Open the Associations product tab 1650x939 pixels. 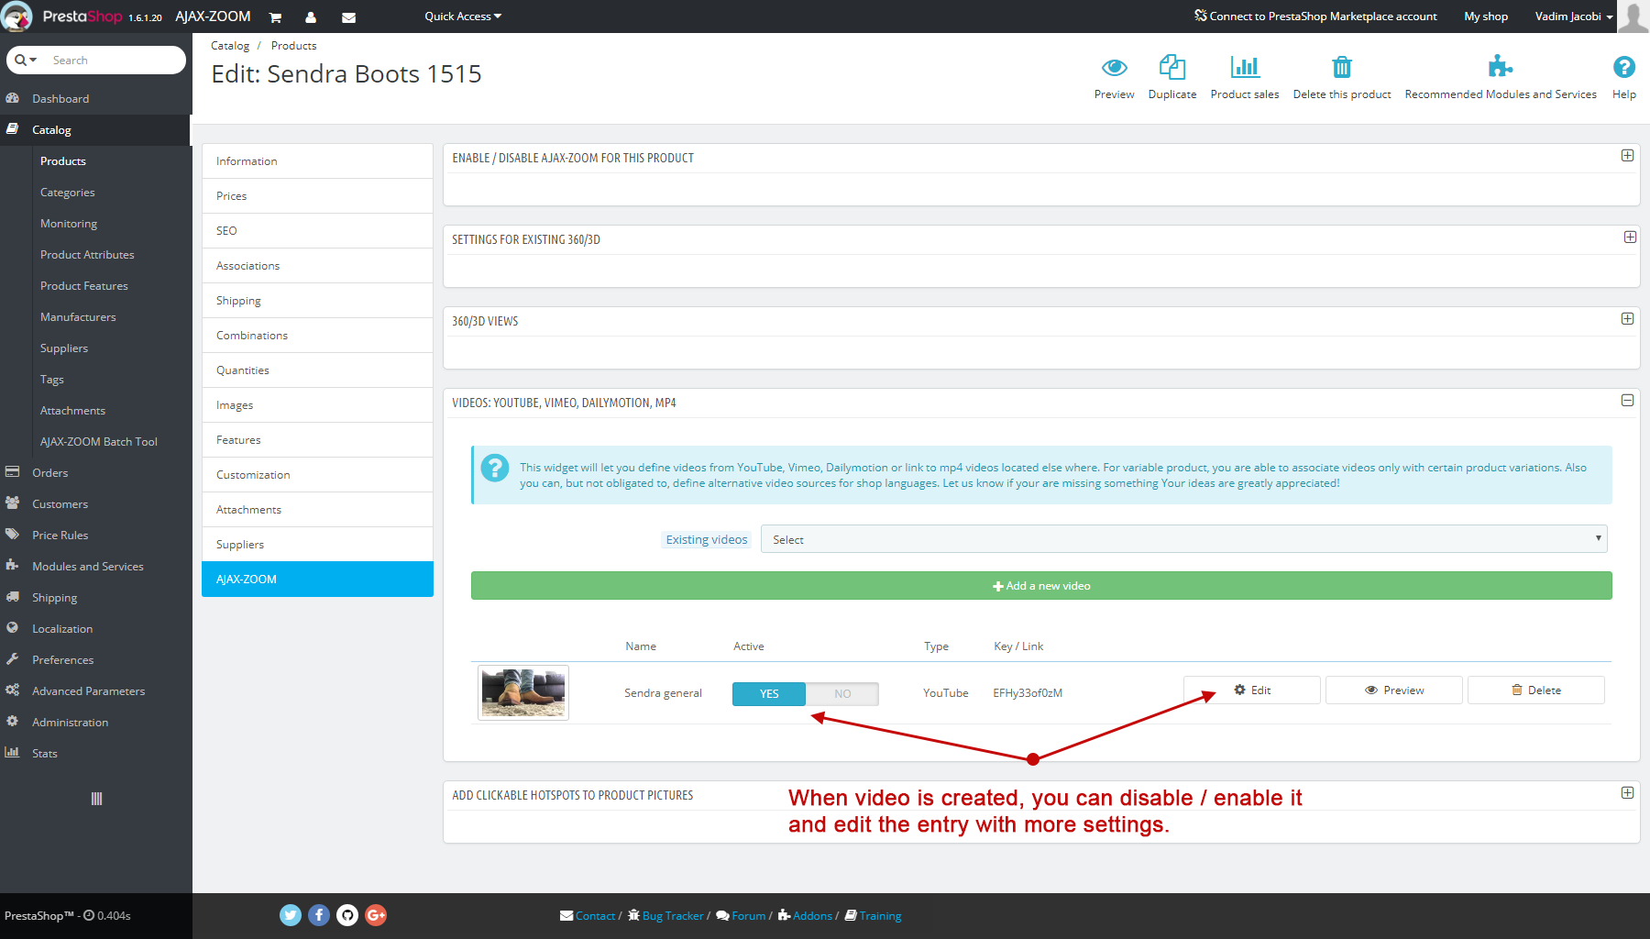pyautogui.click(x=317, y=266)
